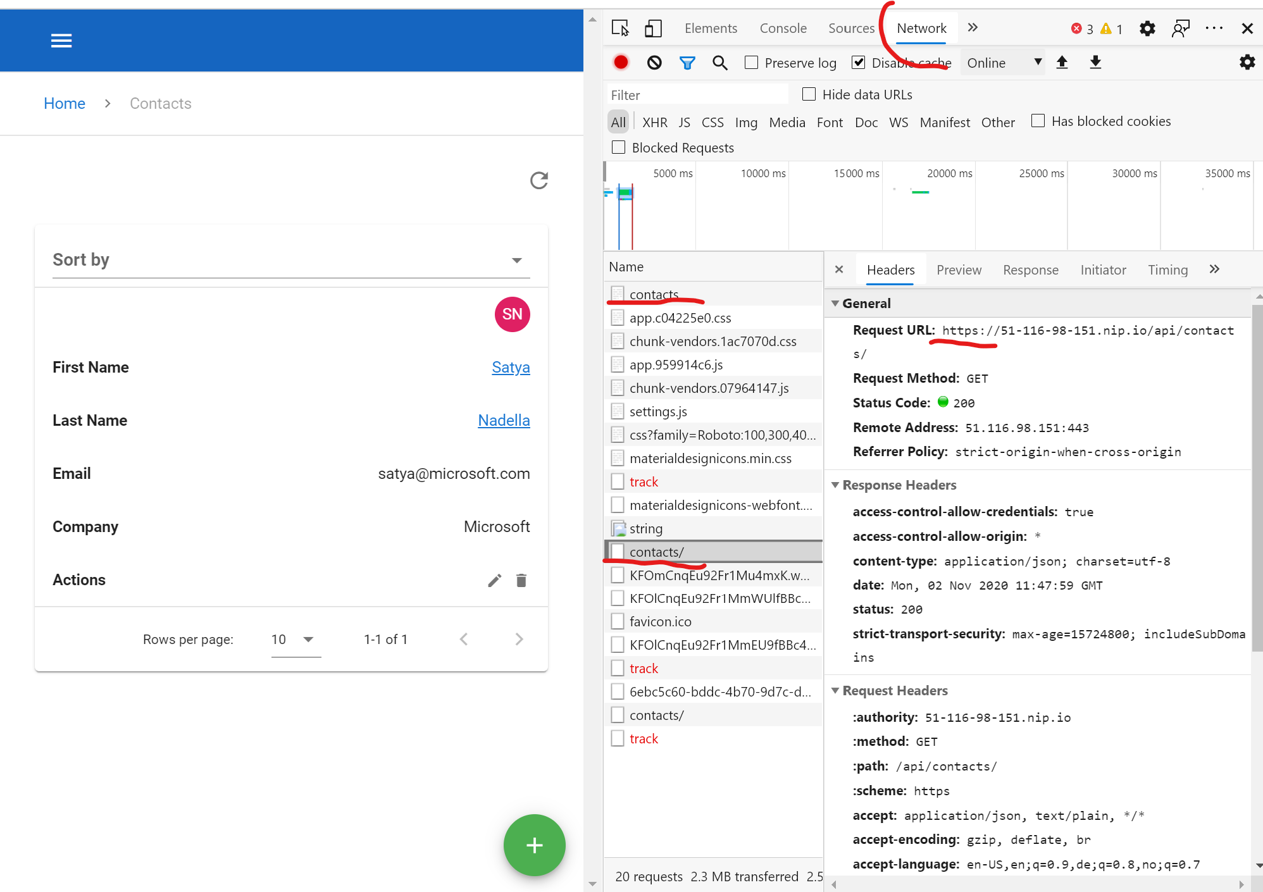Show the warning count badge
Image resolution: width=1263 pixels, height=892 pixels.
(x=1111, y=28)
